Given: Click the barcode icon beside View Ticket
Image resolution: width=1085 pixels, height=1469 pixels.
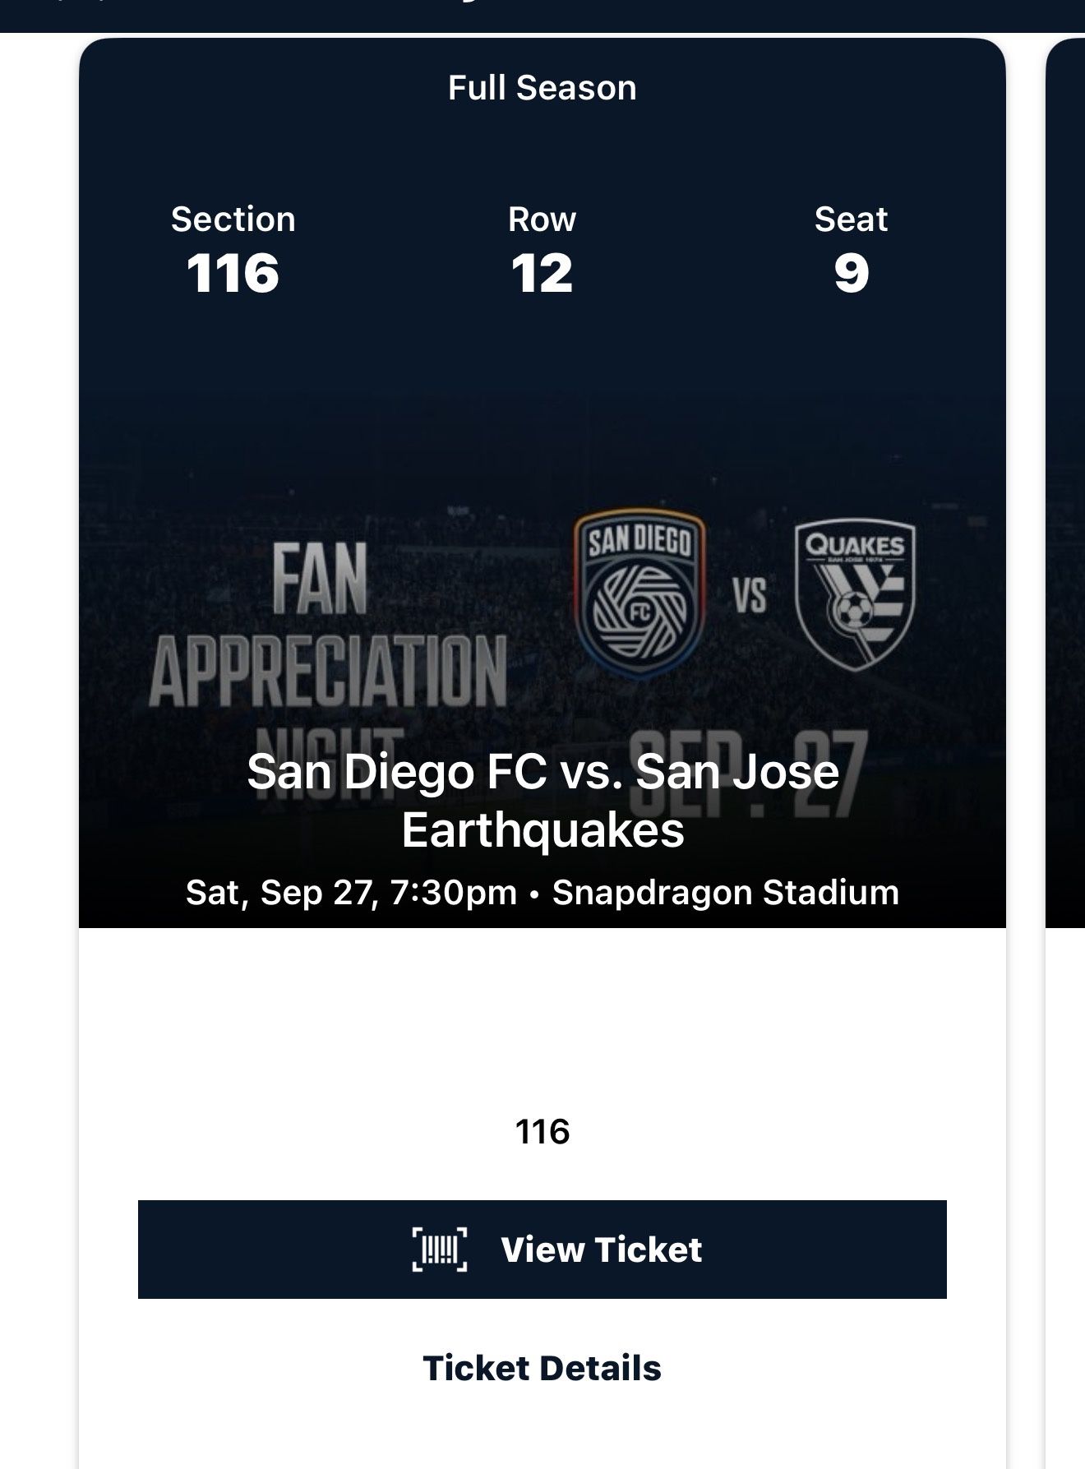Looking at the screenshot, I should pos(439,1250).
